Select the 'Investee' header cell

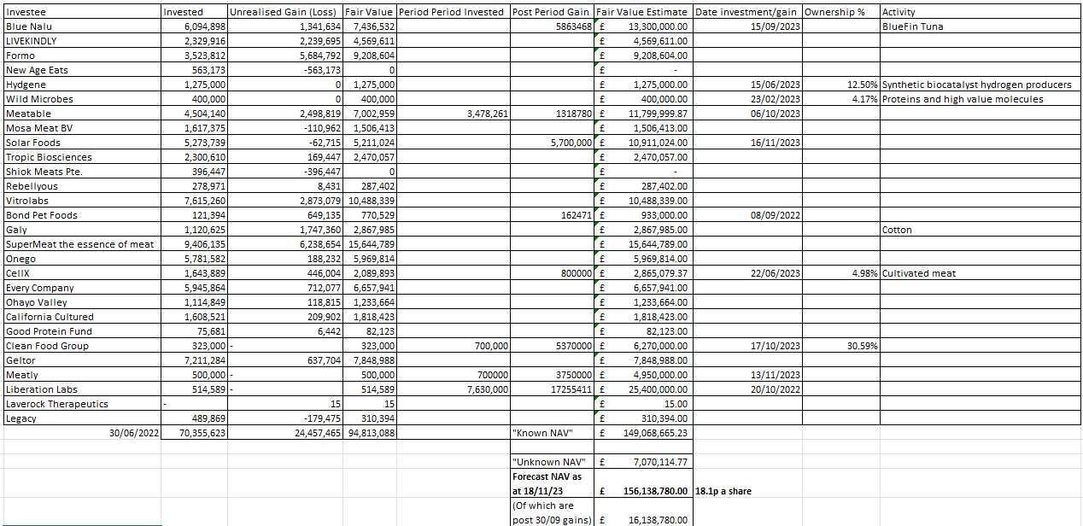[82, 12]
